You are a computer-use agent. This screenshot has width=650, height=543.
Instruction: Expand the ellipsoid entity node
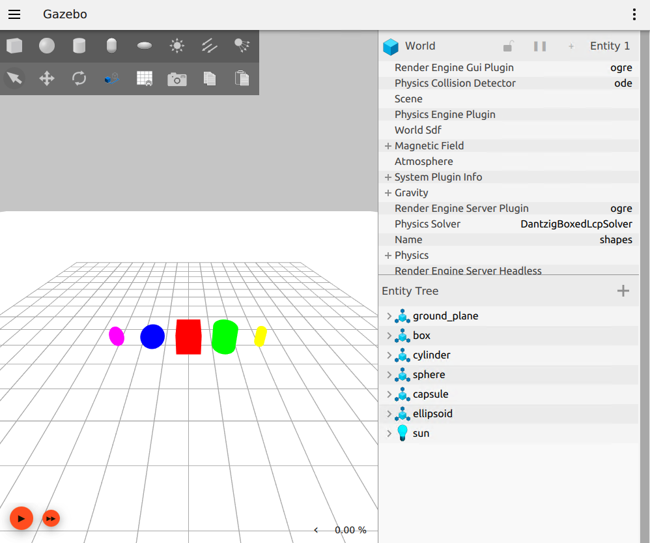[x=389, y=413]
